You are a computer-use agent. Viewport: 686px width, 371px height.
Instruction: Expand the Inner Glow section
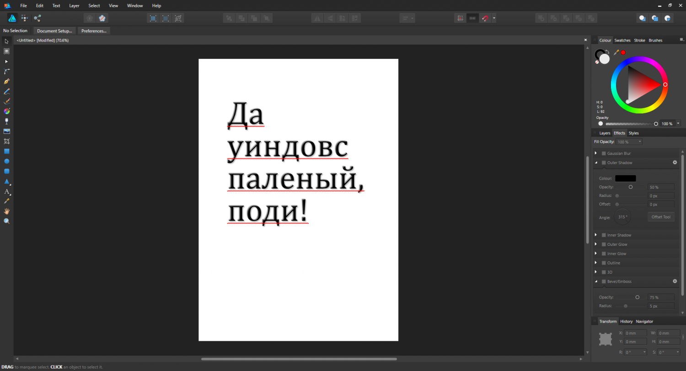click(596, 253)
